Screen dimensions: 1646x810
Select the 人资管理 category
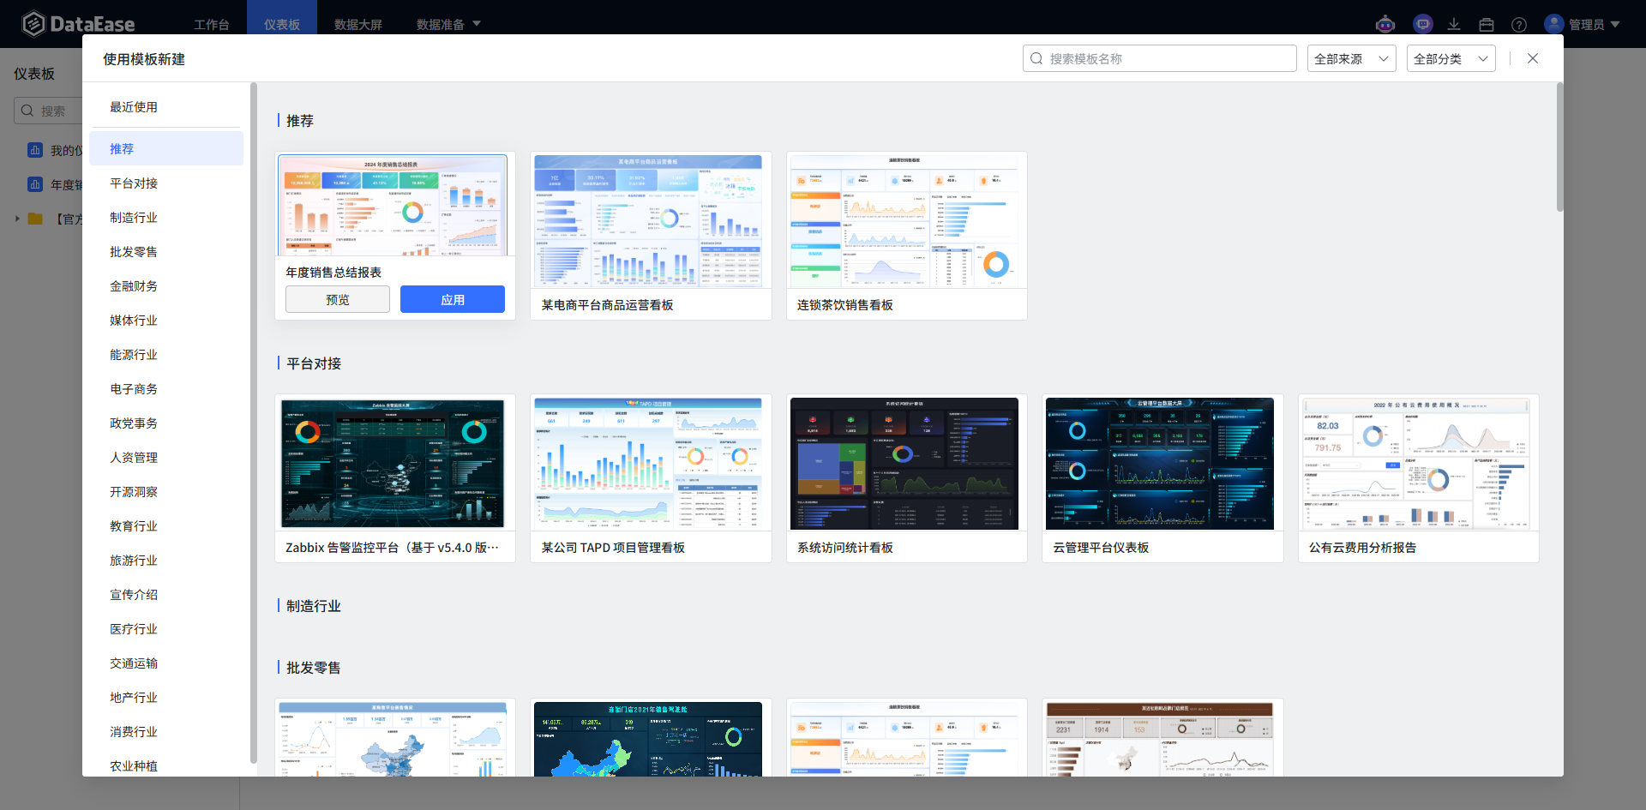click(x=166, y=457)
